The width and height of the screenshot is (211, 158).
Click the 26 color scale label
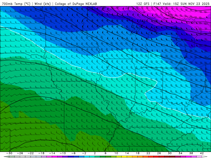click(159, 153)
